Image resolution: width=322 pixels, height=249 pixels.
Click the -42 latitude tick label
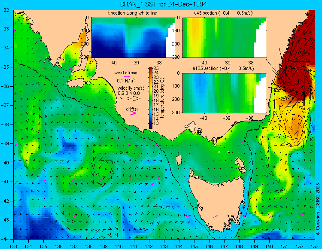[x=4, y=201]
